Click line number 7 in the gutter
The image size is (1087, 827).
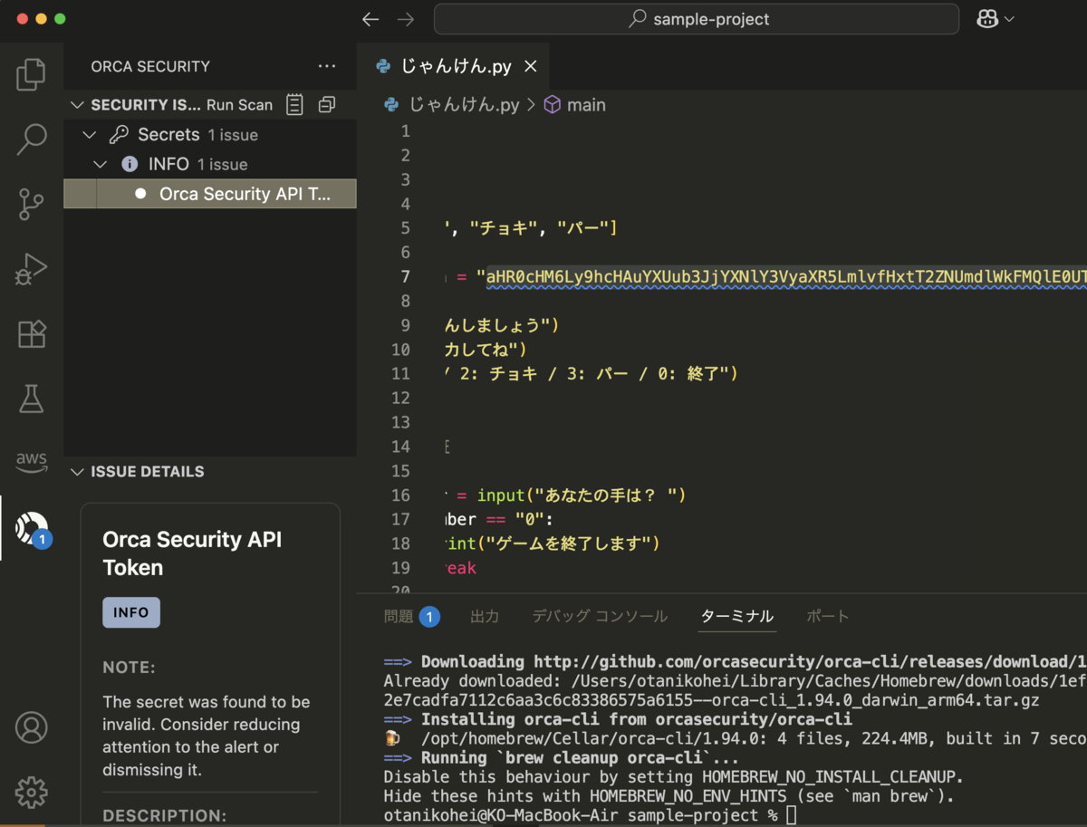point(405,276)
